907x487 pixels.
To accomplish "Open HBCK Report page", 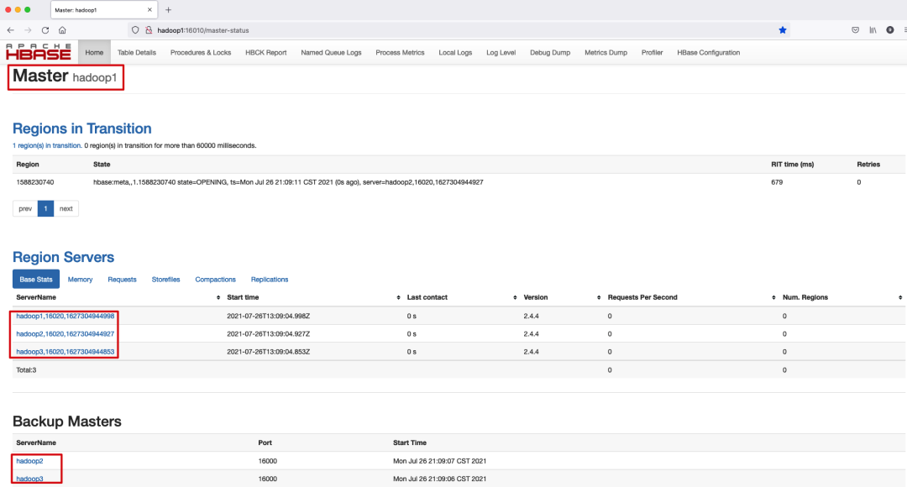I will click(266, 53).
